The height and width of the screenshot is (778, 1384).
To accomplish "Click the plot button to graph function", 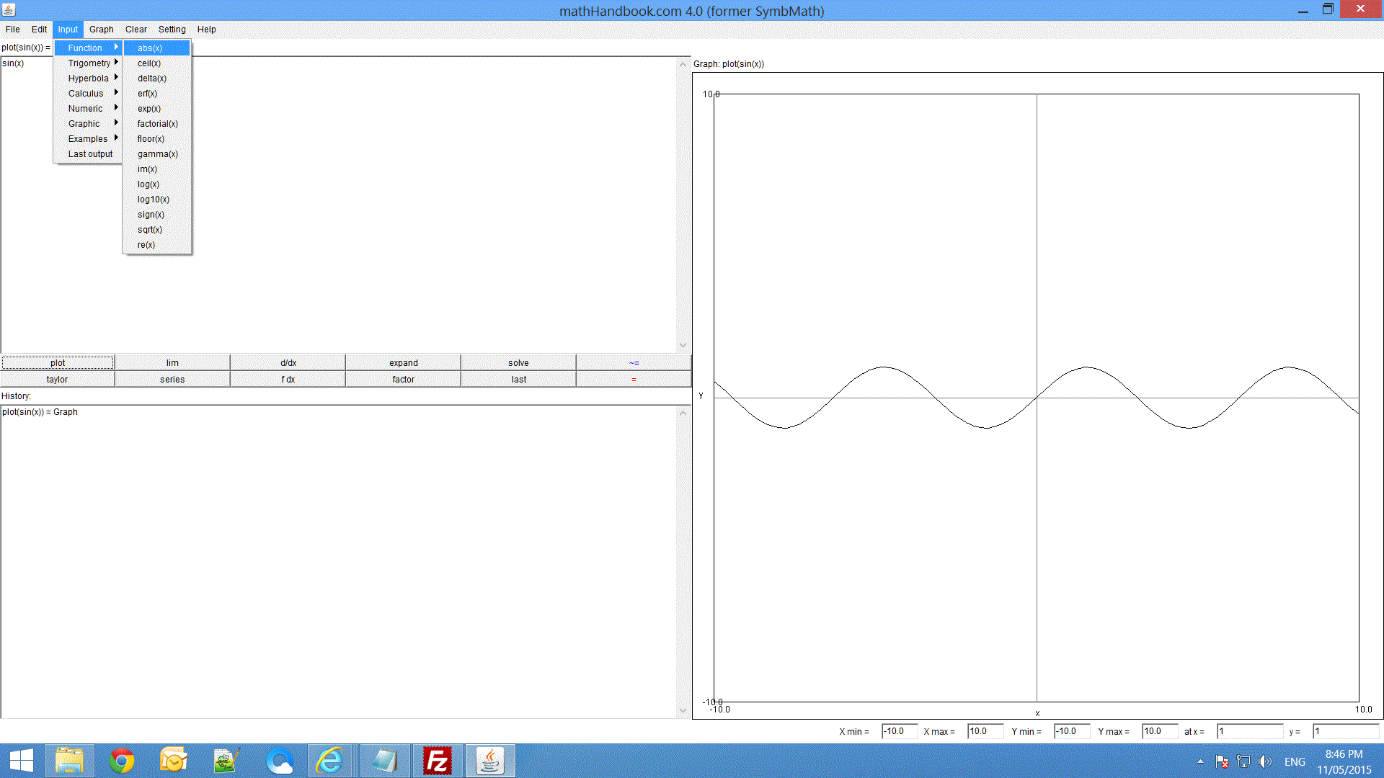I will pos(57,362).
